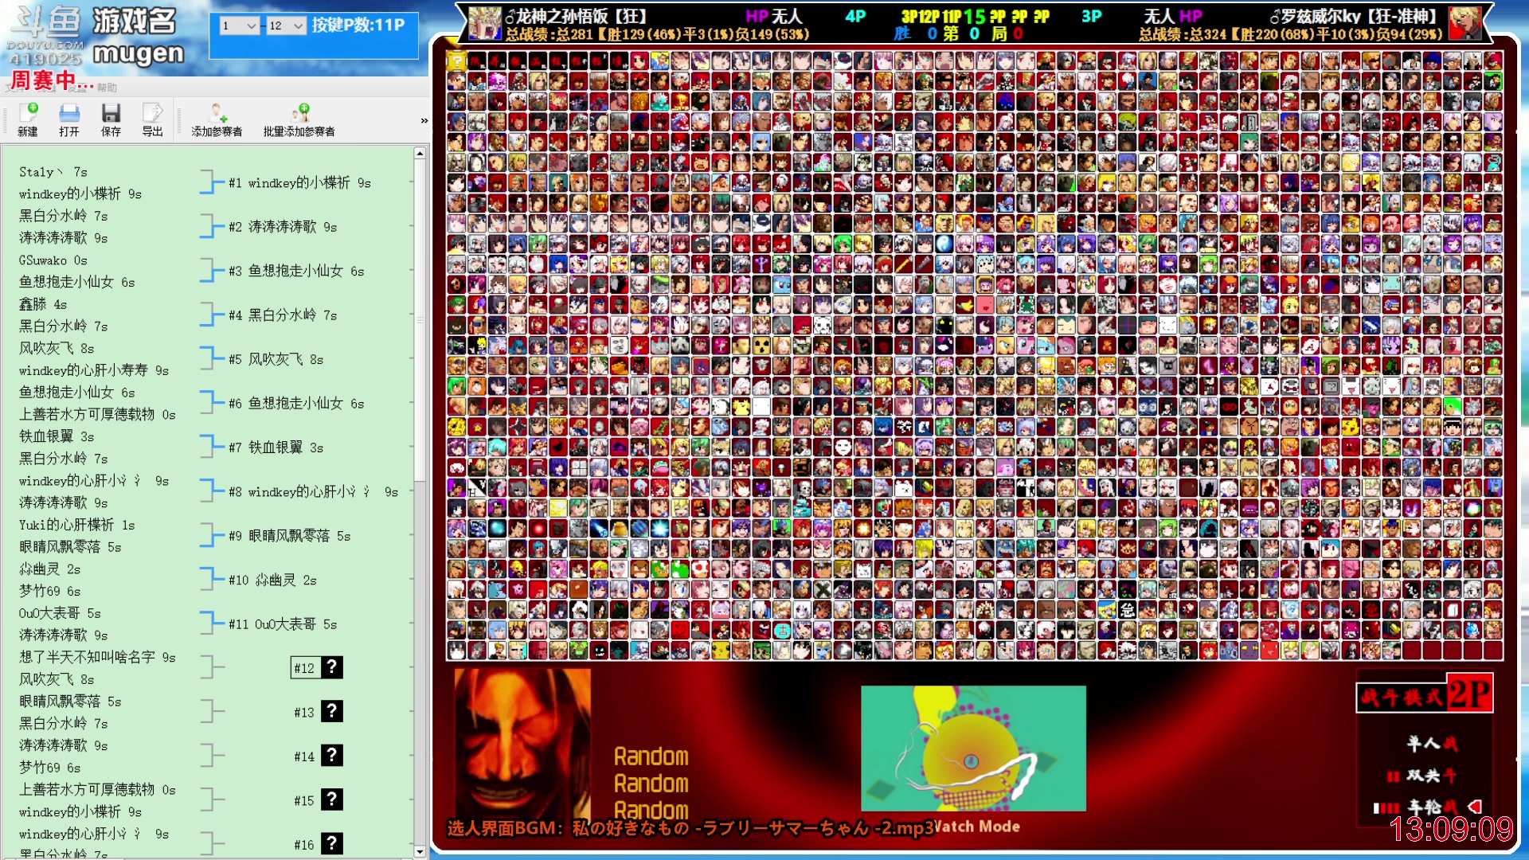Image resolution: width=1529 pixels, height=860 pixels.
Task: Click the red arrow cursor beside 车轮战
Action: pyautogui.click(x=1474, y=806)
